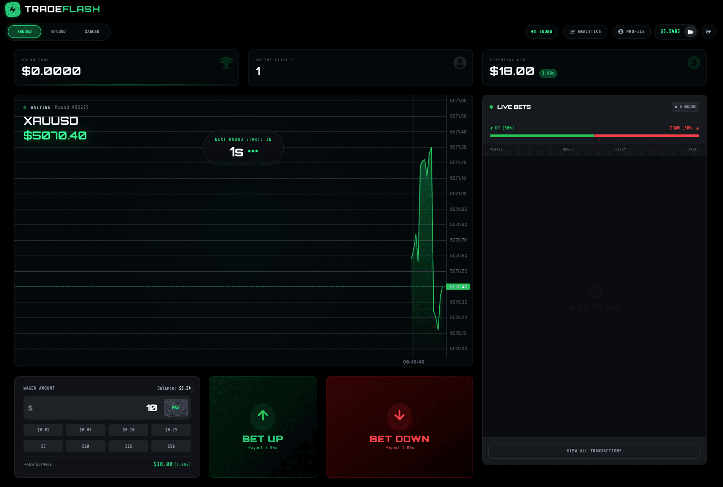Click the $5070.40 current price
This screenshot has width=723, height=487.
tap(55, 135)
